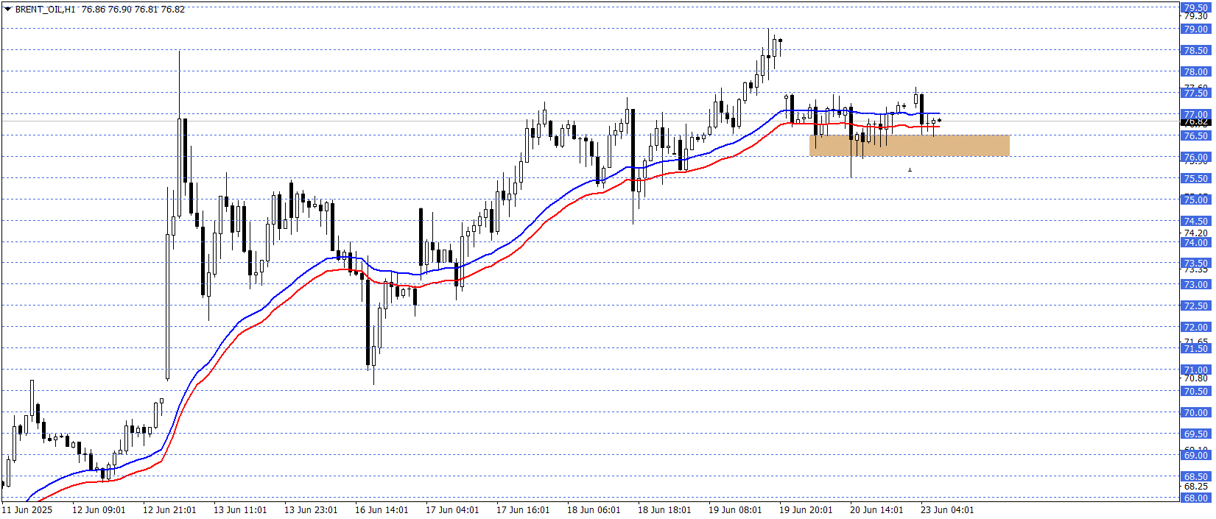Click the OHLC values 76.86 76.90 76.81 76.82

coord(133,10)
